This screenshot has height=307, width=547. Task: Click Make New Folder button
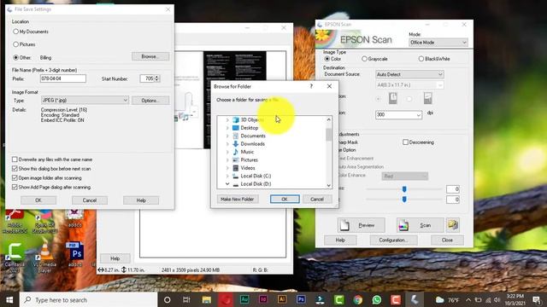coord(238,199)
